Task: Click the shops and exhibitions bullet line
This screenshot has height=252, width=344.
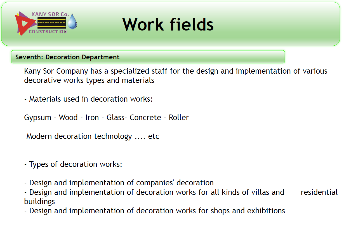Action: point(155,211)
